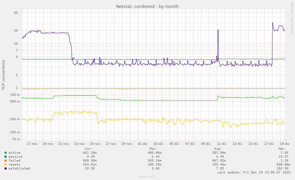Click passive maximum value 14.57

(283, 157)
